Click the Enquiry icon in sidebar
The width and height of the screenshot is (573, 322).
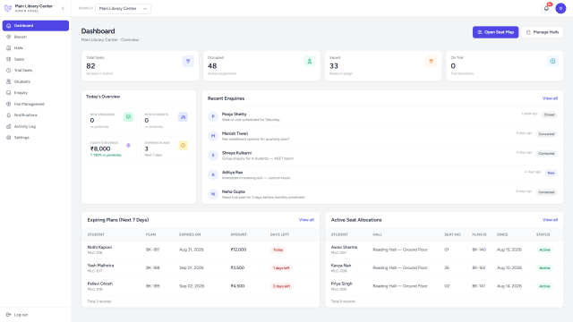pyautogui.click(x=9, y=93)
